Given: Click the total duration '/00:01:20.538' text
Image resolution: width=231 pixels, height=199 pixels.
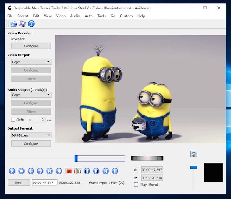Looking at the screenshot, I should tap(70, 183).
